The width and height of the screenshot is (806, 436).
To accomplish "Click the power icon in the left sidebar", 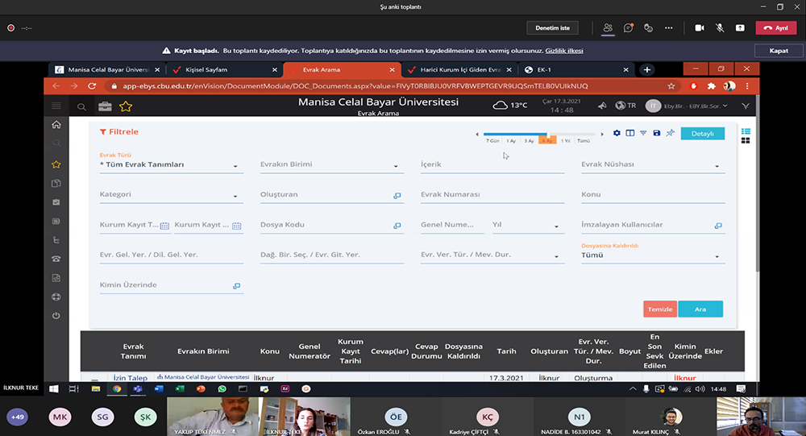I will 56,315.
